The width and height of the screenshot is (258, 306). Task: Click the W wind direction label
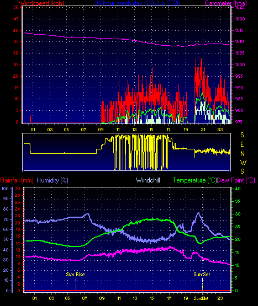pos(243,162)
